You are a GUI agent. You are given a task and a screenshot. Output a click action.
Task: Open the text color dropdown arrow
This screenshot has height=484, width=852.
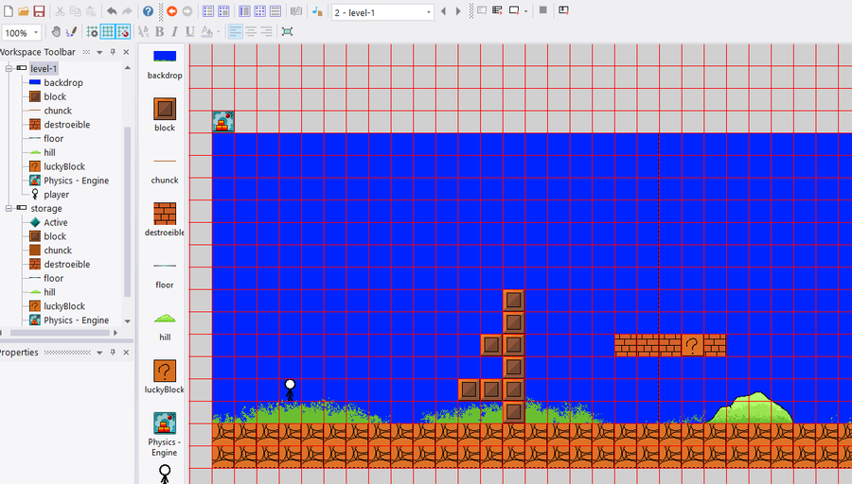coord(219,32)
